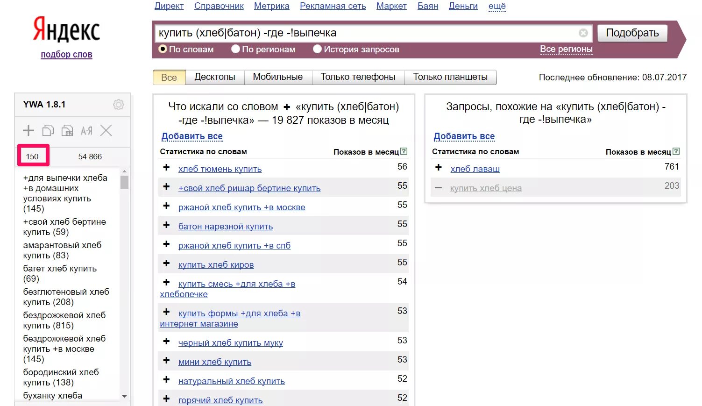Select 'История запросов' radio option
702x406 pixels.
(x=318, y=49)
